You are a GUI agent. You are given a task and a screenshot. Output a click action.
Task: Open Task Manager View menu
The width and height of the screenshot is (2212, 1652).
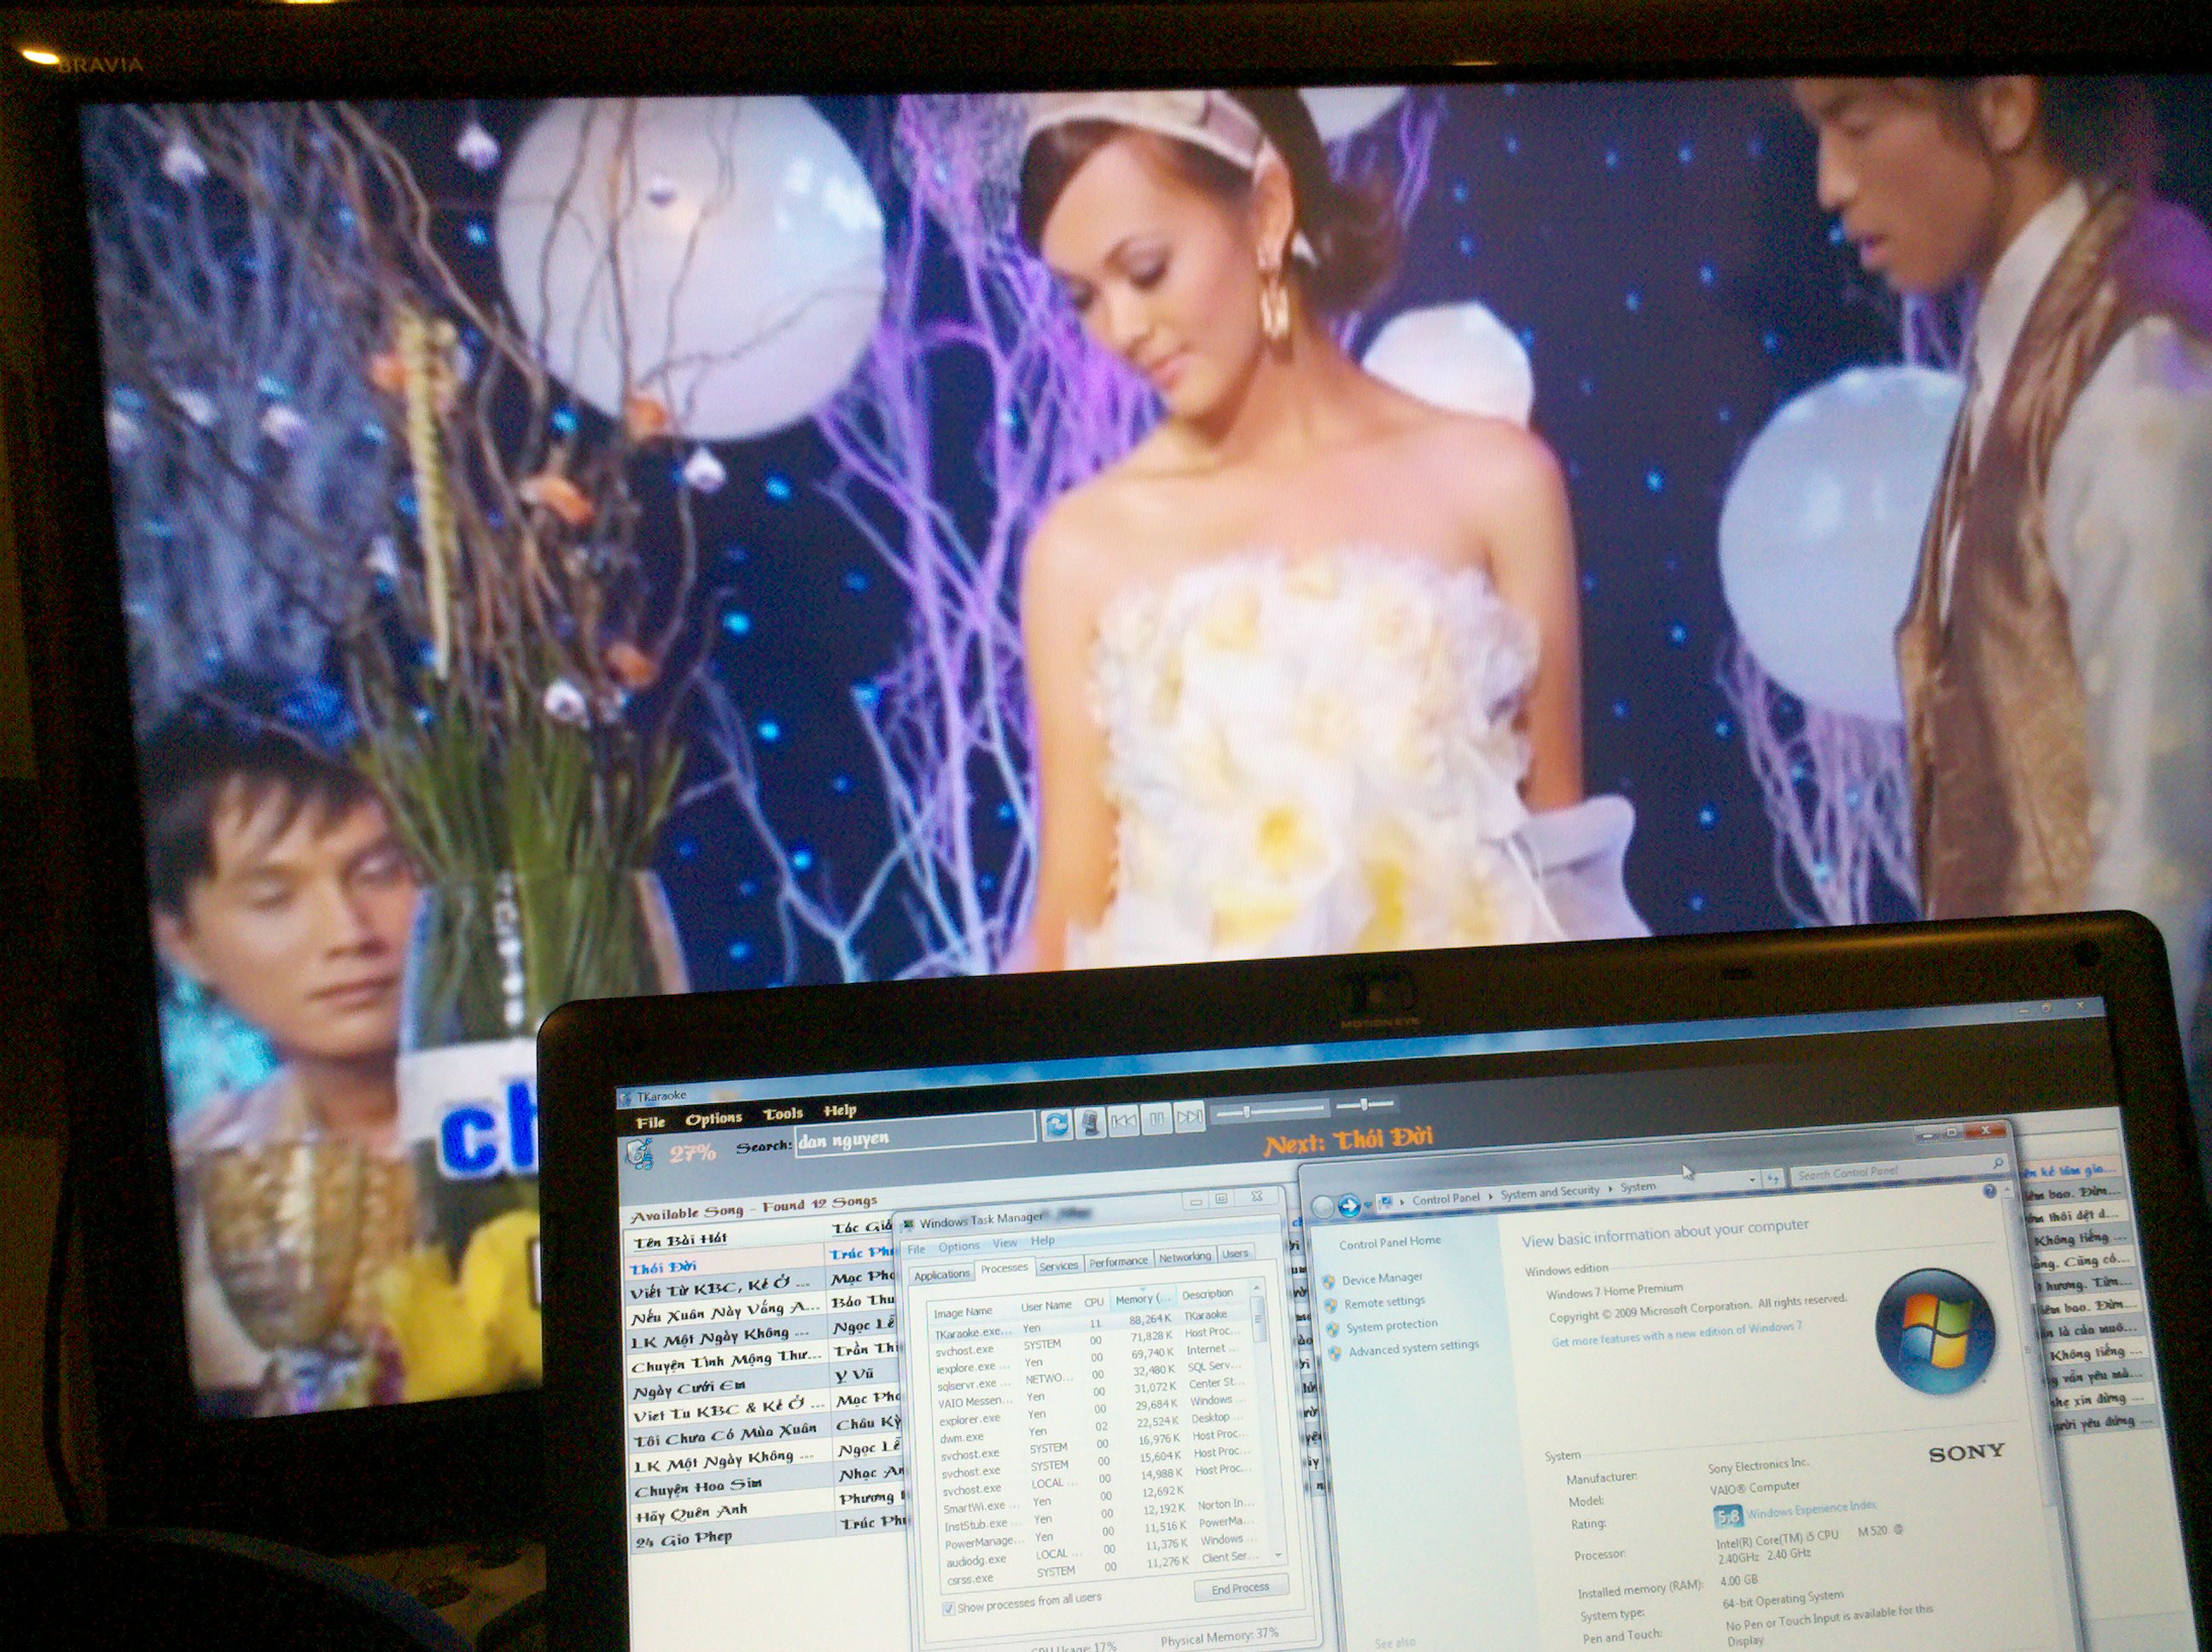pyautogui.click(x=1005, y=1243)
